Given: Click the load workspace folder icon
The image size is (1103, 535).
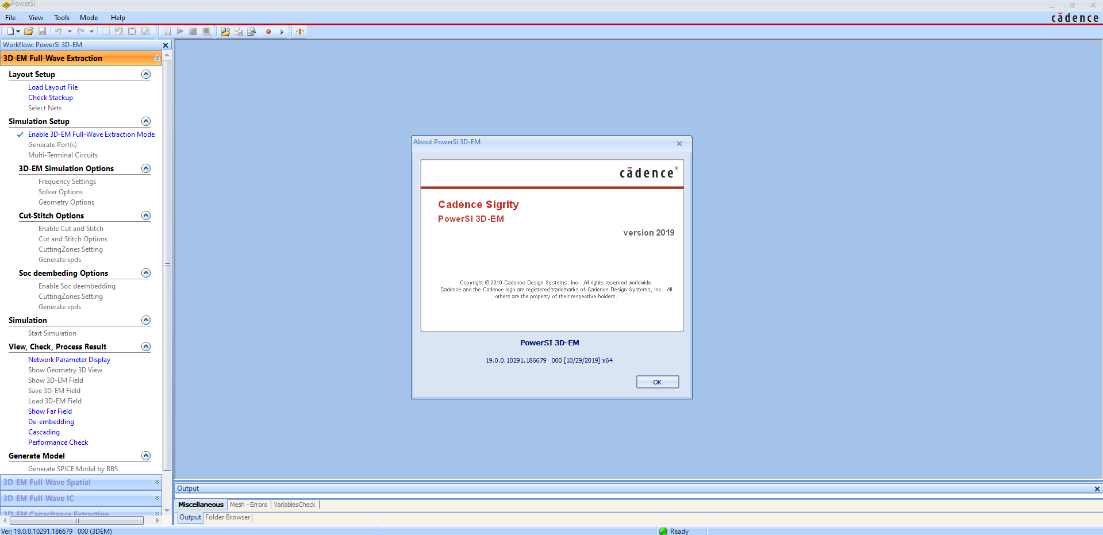Looking at the screenshot, I should pos(225,32).
